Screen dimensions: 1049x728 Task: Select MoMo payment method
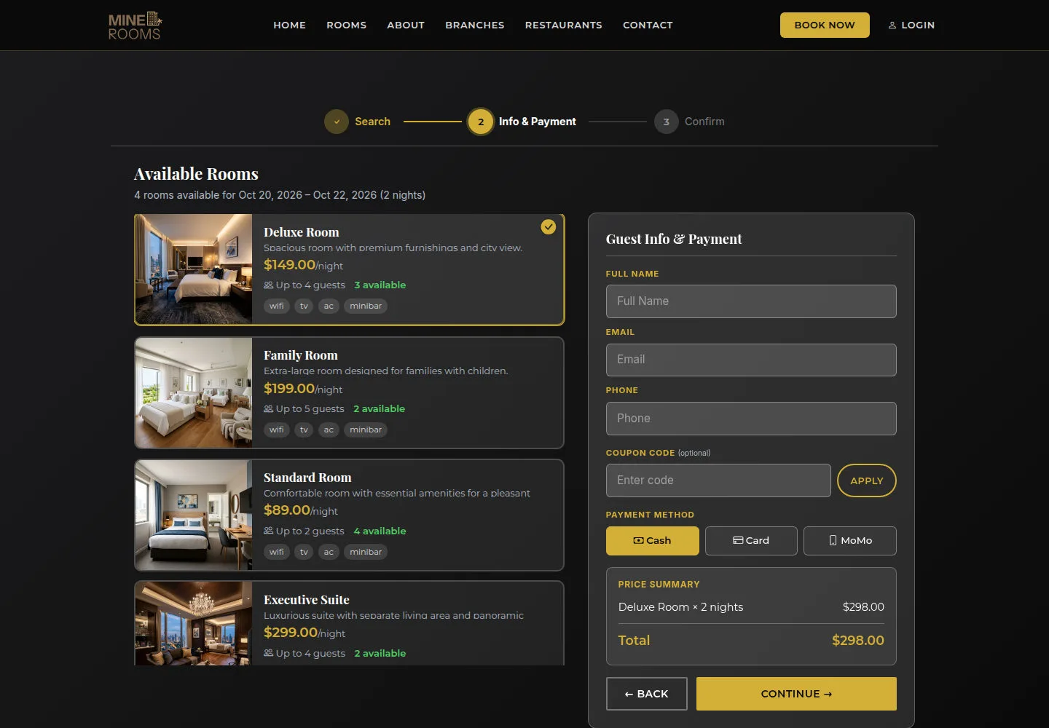[x=850, y=541]
